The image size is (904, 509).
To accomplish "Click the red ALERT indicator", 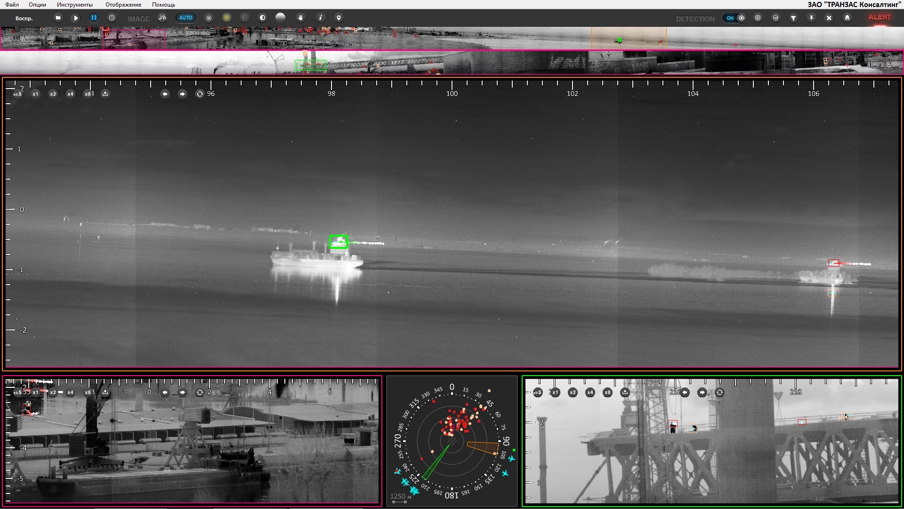I will click(x=880, y=17).
